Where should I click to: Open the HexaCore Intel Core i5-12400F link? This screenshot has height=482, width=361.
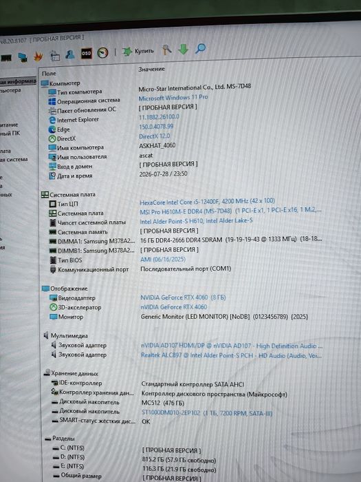pyautogui.click(x=208, y=201)
